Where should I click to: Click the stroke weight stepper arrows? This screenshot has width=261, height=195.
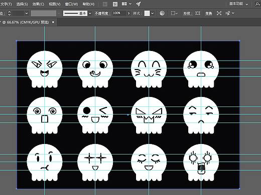[x=10, y=13]
